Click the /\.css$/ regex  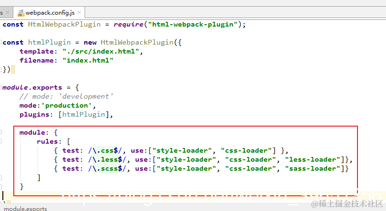pyautogui.click(x=105, y=150)
